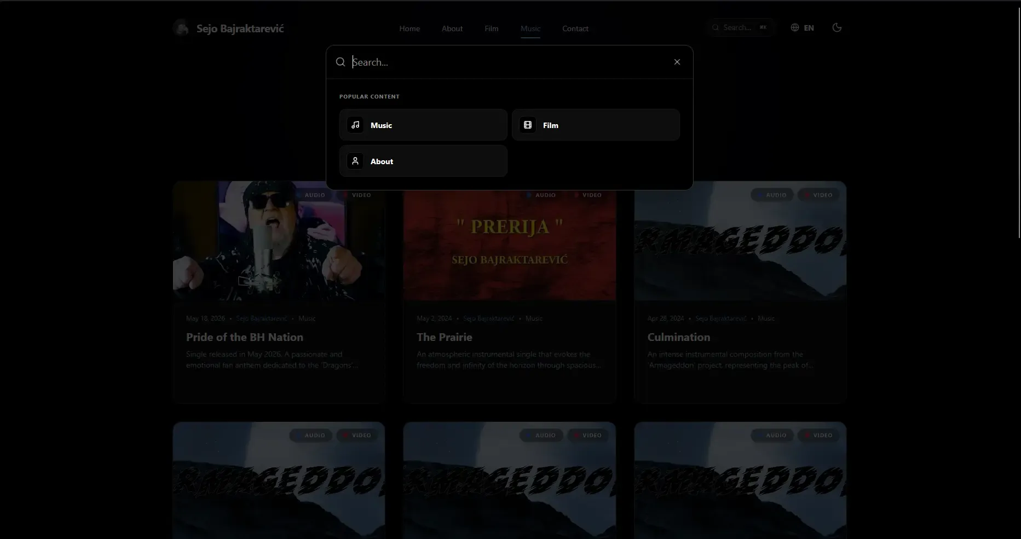
Task: Click The Prairie title
Action: (445, 337)
